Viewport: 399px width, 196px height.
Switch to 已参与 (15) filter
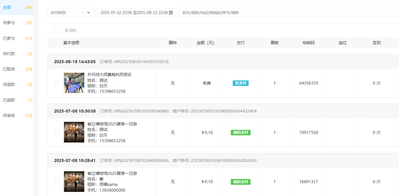click(x=17, y=38)
